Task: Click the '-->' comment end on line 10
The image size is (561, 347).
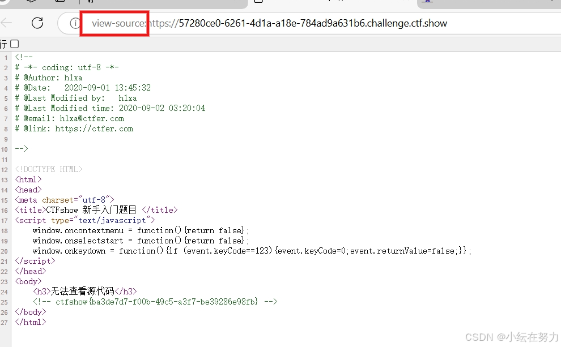Action: [22, 149]
